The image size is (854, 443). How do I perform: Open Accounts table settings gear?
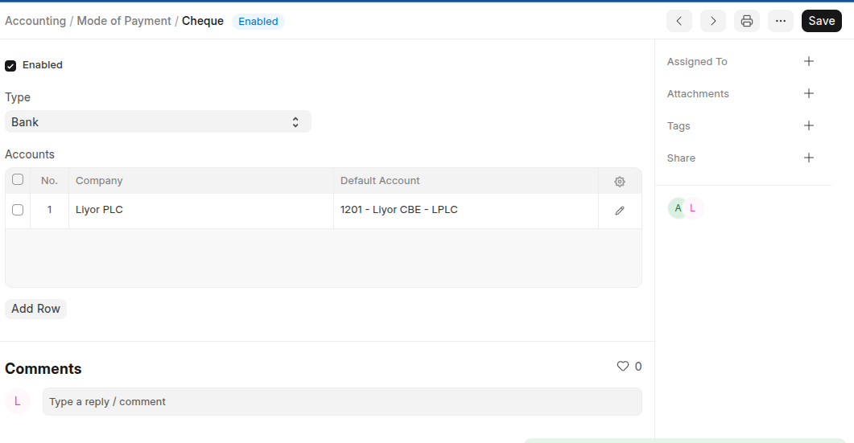pyautogui.click(x=619, y=182)
